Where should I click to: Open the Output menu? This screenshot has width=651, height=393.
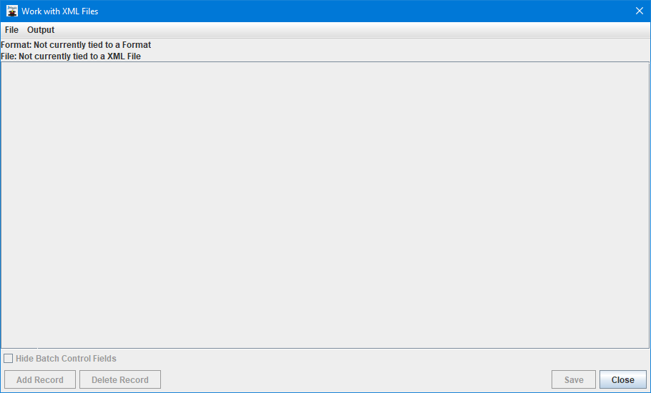(41, 30)
